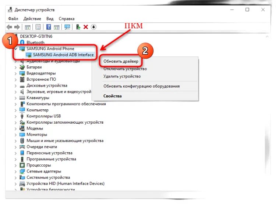Click the Scan for hardware changes monitor icon
This screenshot has width=276, height=204.
[x=67, y=27]
